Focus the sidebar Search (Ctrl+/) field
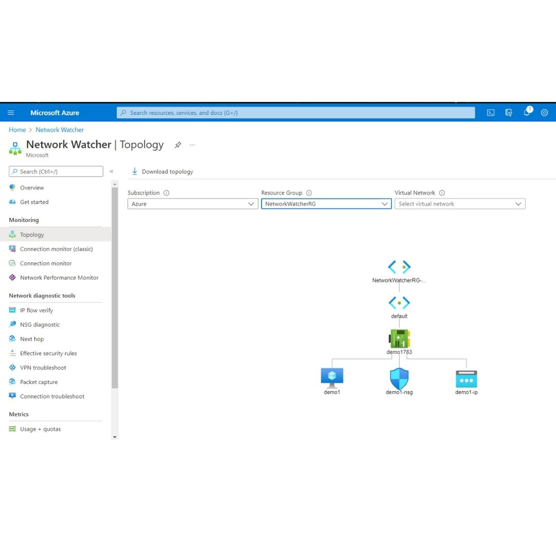Viewport: 556px width, 556px height. click(x=56, y=171)
